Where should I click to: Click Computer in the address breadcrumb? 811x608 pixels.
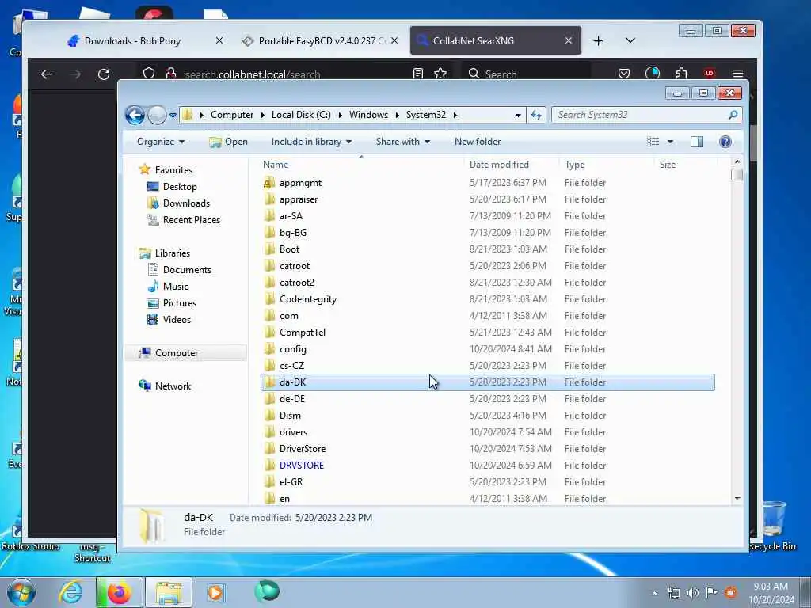pyautogui.click(x=232, y=115)
